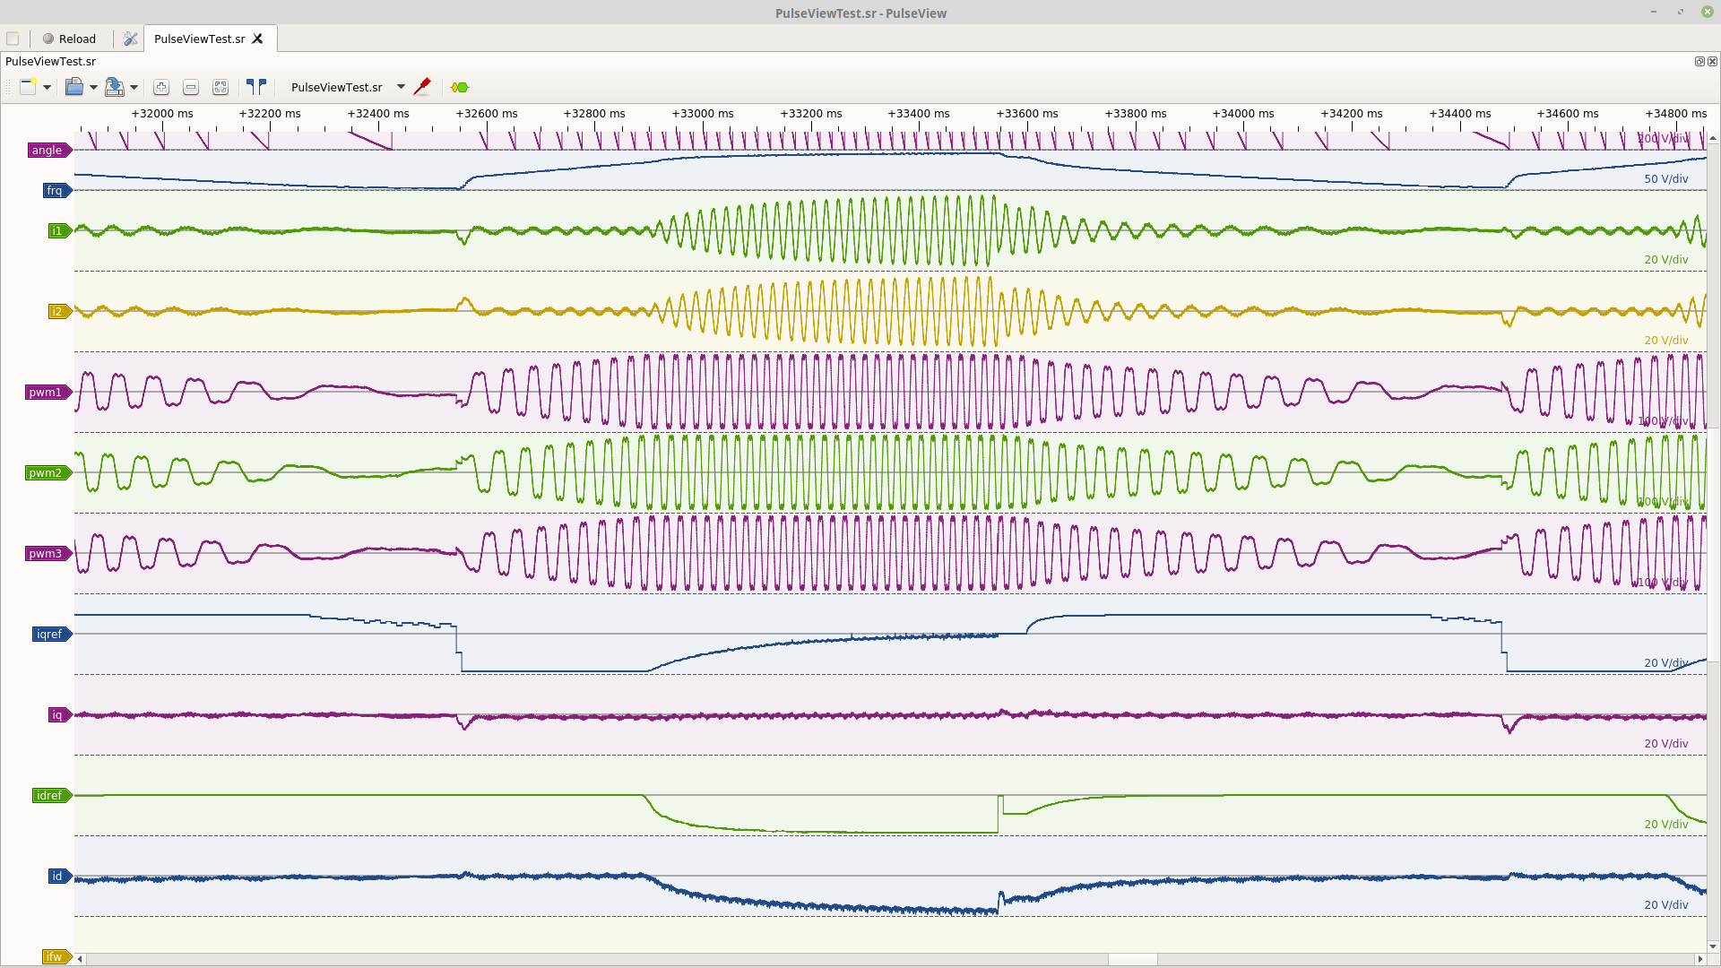Toggle the show cursors button
The image size is (1721, 968).
click(x=256, y=87)
